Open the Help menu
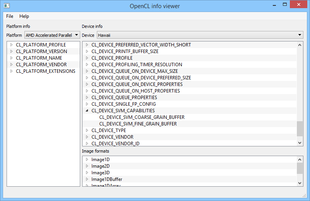This screenshot has height=201, width=310. (24, 16)
